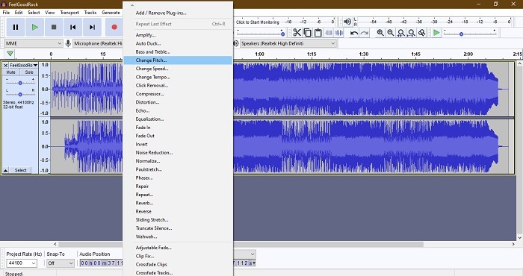Choose Equalization effect
This screenshot has height=276, width=523.
(178, 119)
